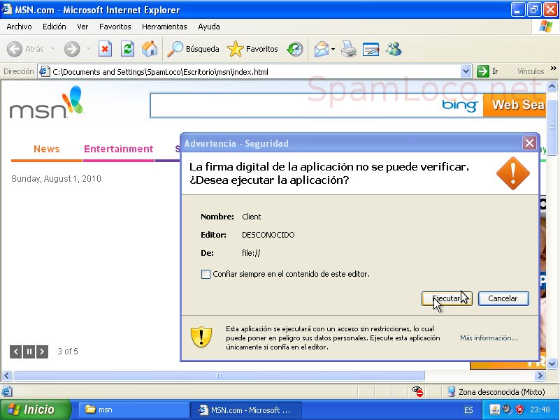The image size is (560, 420).
Task: Open the Inicio start button
Action: (x=35, y=410)
